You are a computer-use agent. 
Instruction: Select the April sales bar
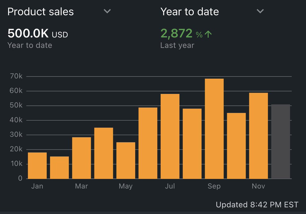coord(104,153)
